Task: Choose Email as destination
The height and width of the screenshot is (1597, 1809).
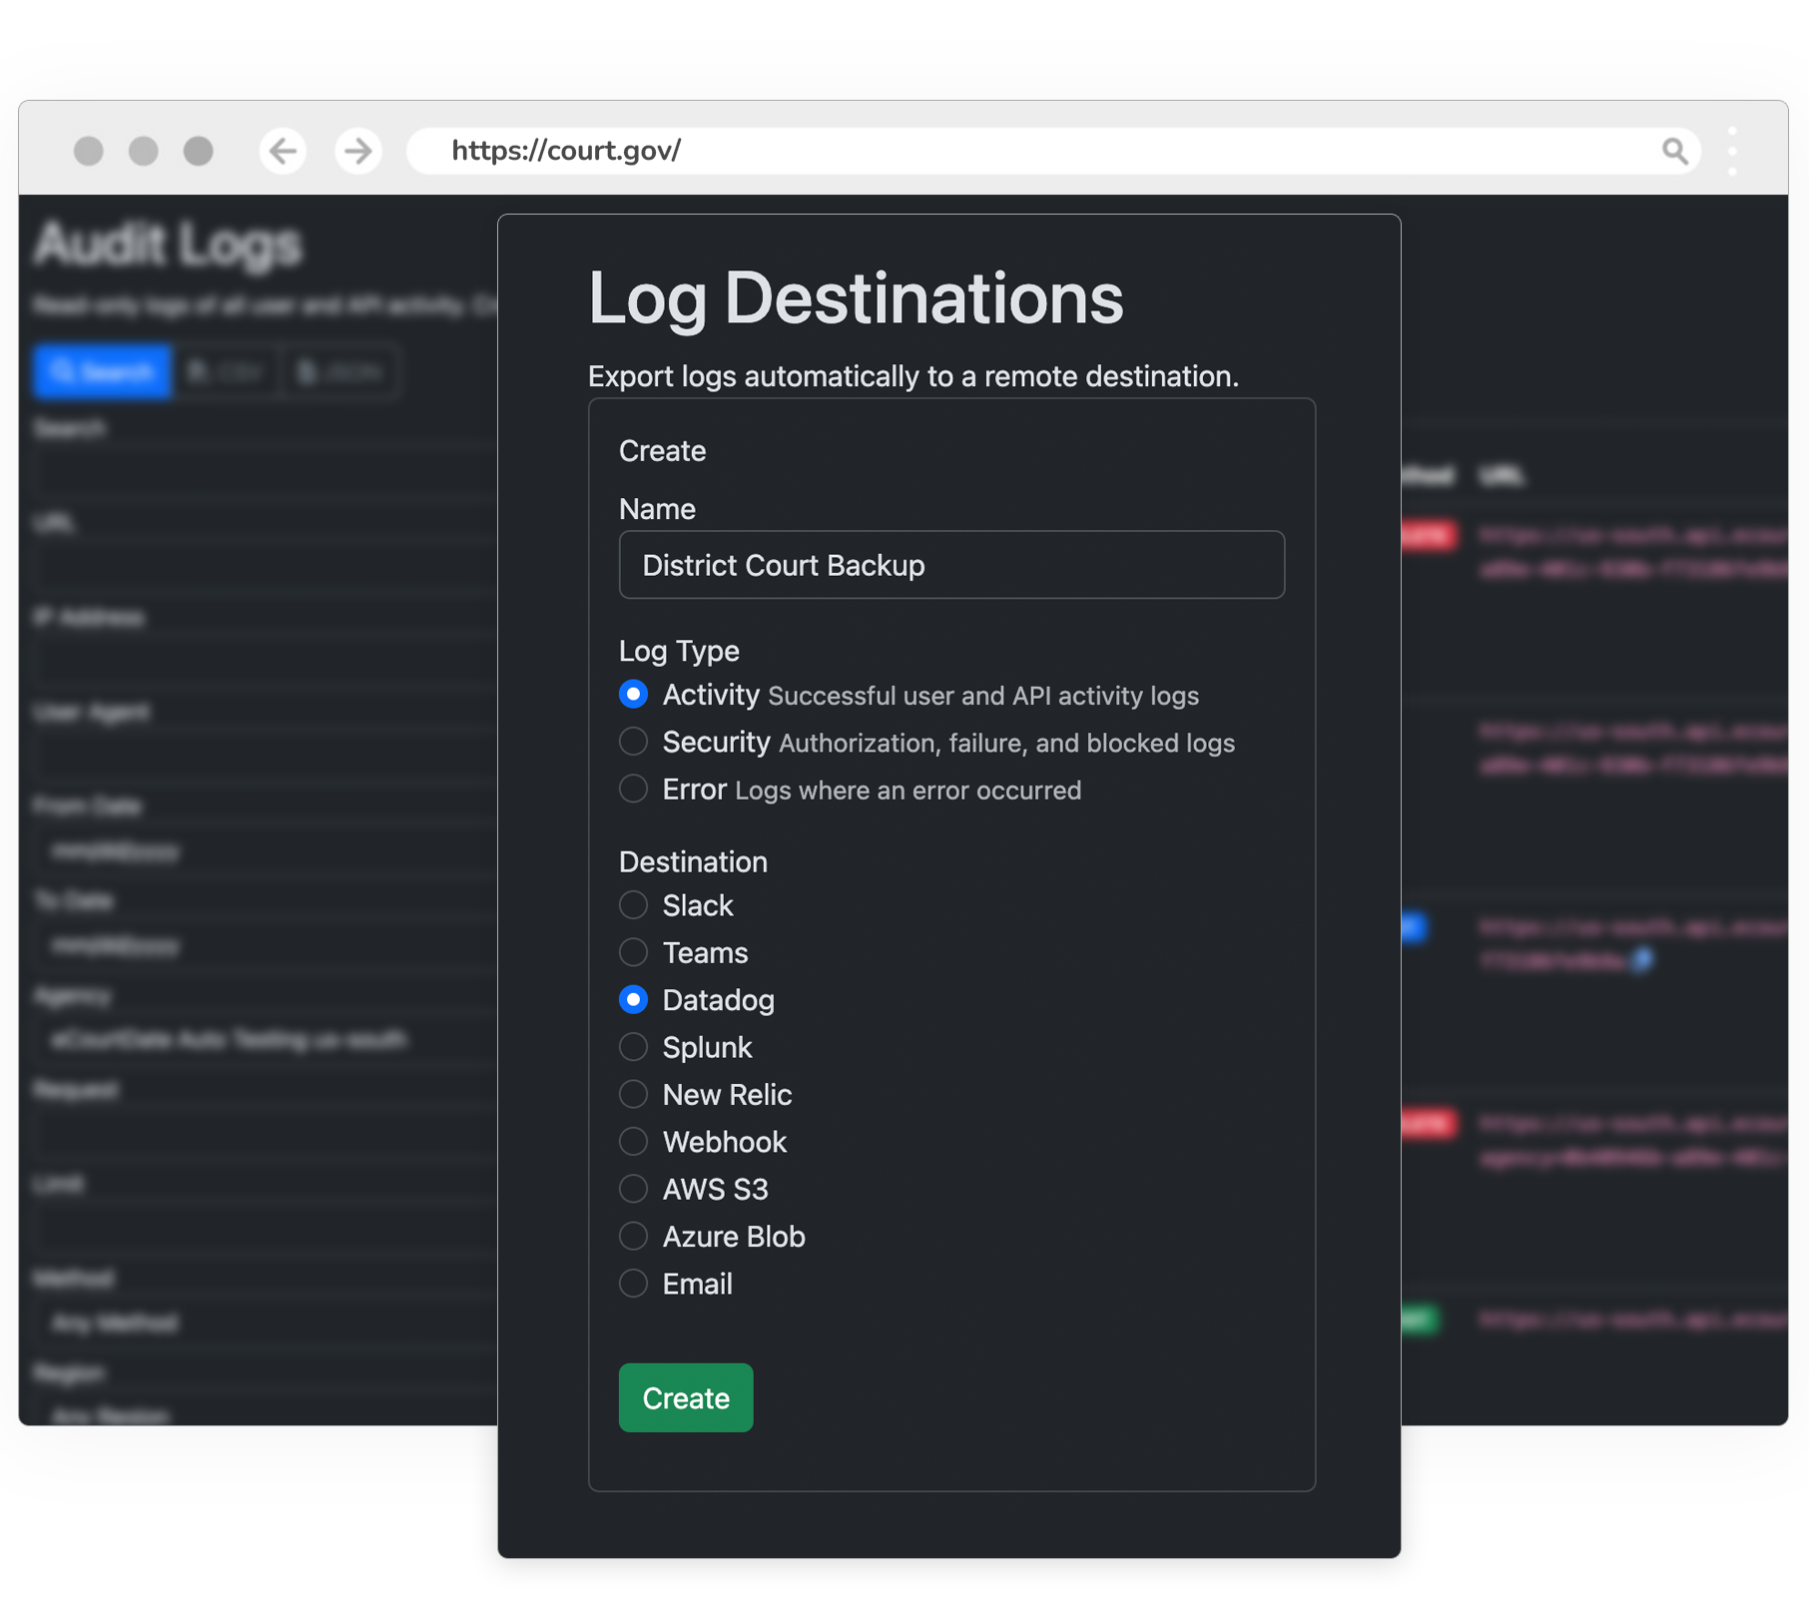Action: pos(633,1284)
